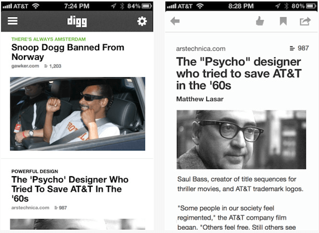The height and width of the screenshot is (233, 319).
Task: Open The 'Psycho' Designer headline in the feed
Action: [70, 189]
